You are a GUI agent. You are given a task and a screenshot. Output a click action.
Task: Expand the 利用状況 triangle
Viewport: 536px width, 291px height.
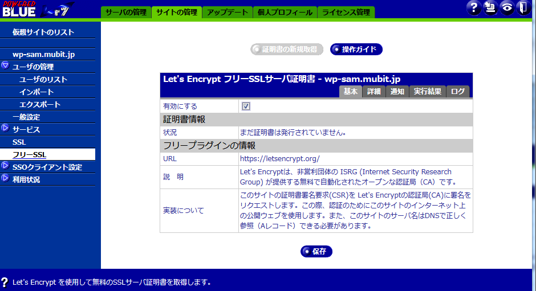click(x=5, y=178)
